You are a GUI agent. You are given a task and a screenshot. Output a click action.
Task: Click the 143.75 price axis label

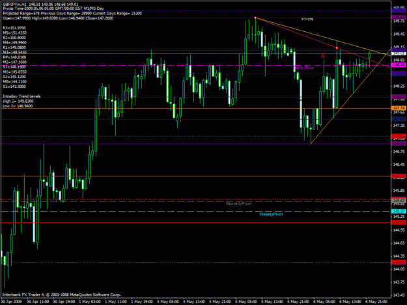coord(399,282)
